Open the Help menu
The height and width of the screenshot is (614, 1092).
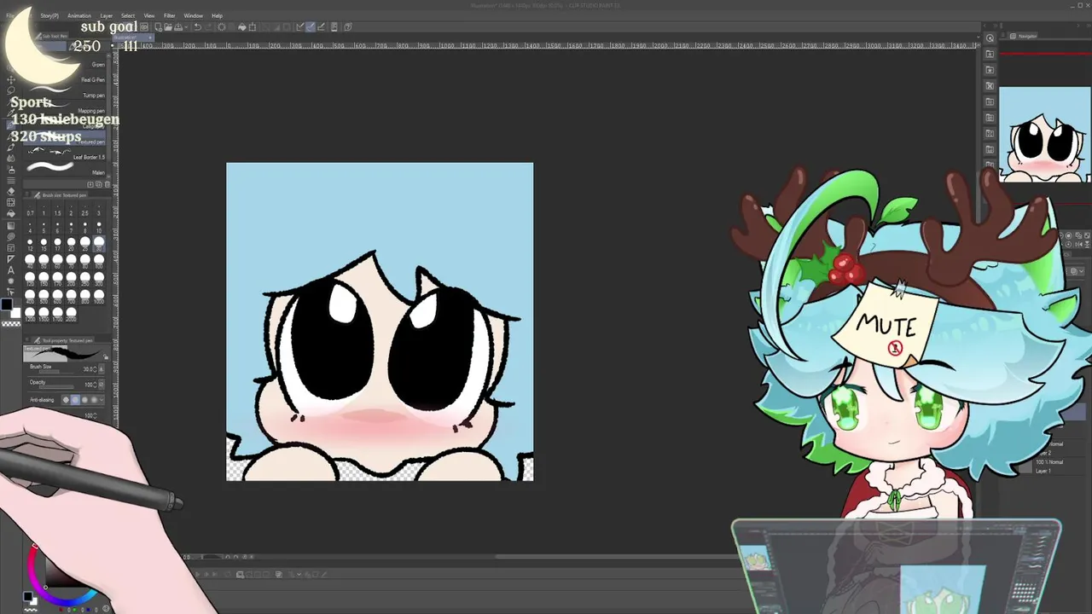click(x=217, y=15)
